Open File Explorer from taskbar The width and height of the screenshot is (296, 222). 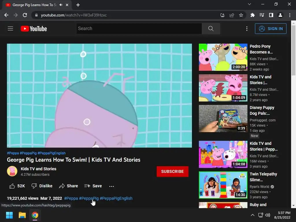[22, 215]
